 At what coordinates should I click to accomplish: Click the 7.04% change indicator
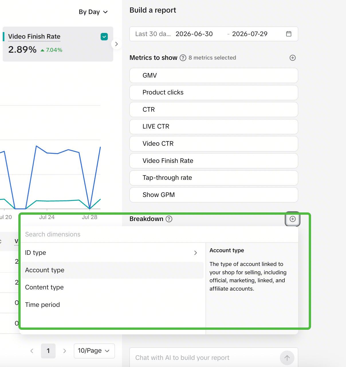(52, 50)
